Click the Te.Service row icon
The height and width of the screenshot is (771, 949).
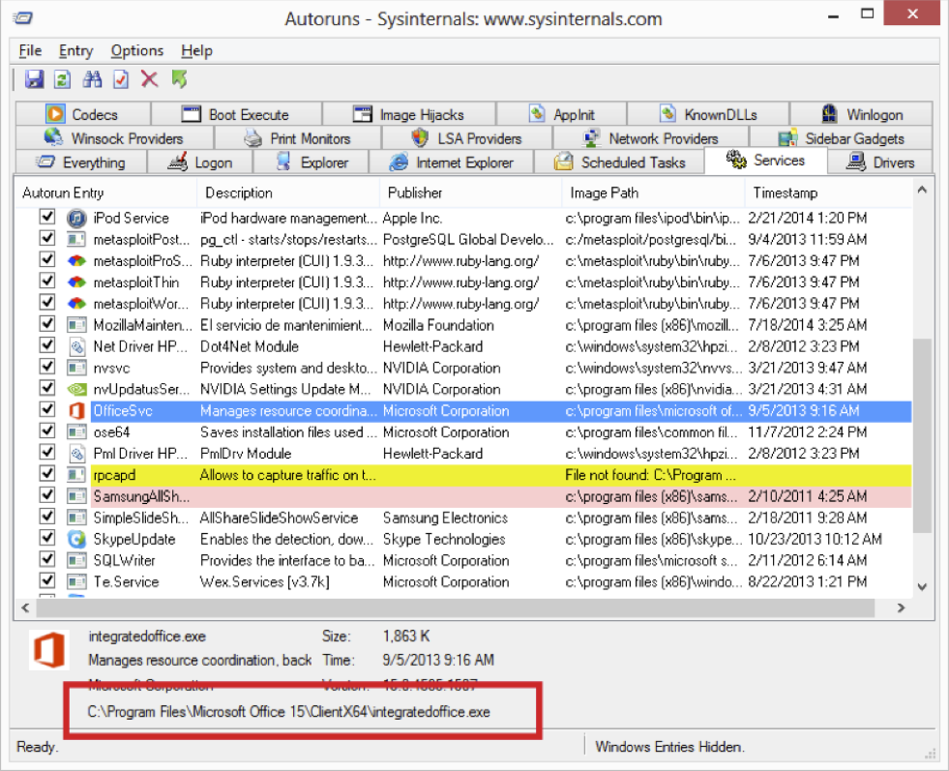click(x=76, y=582)
